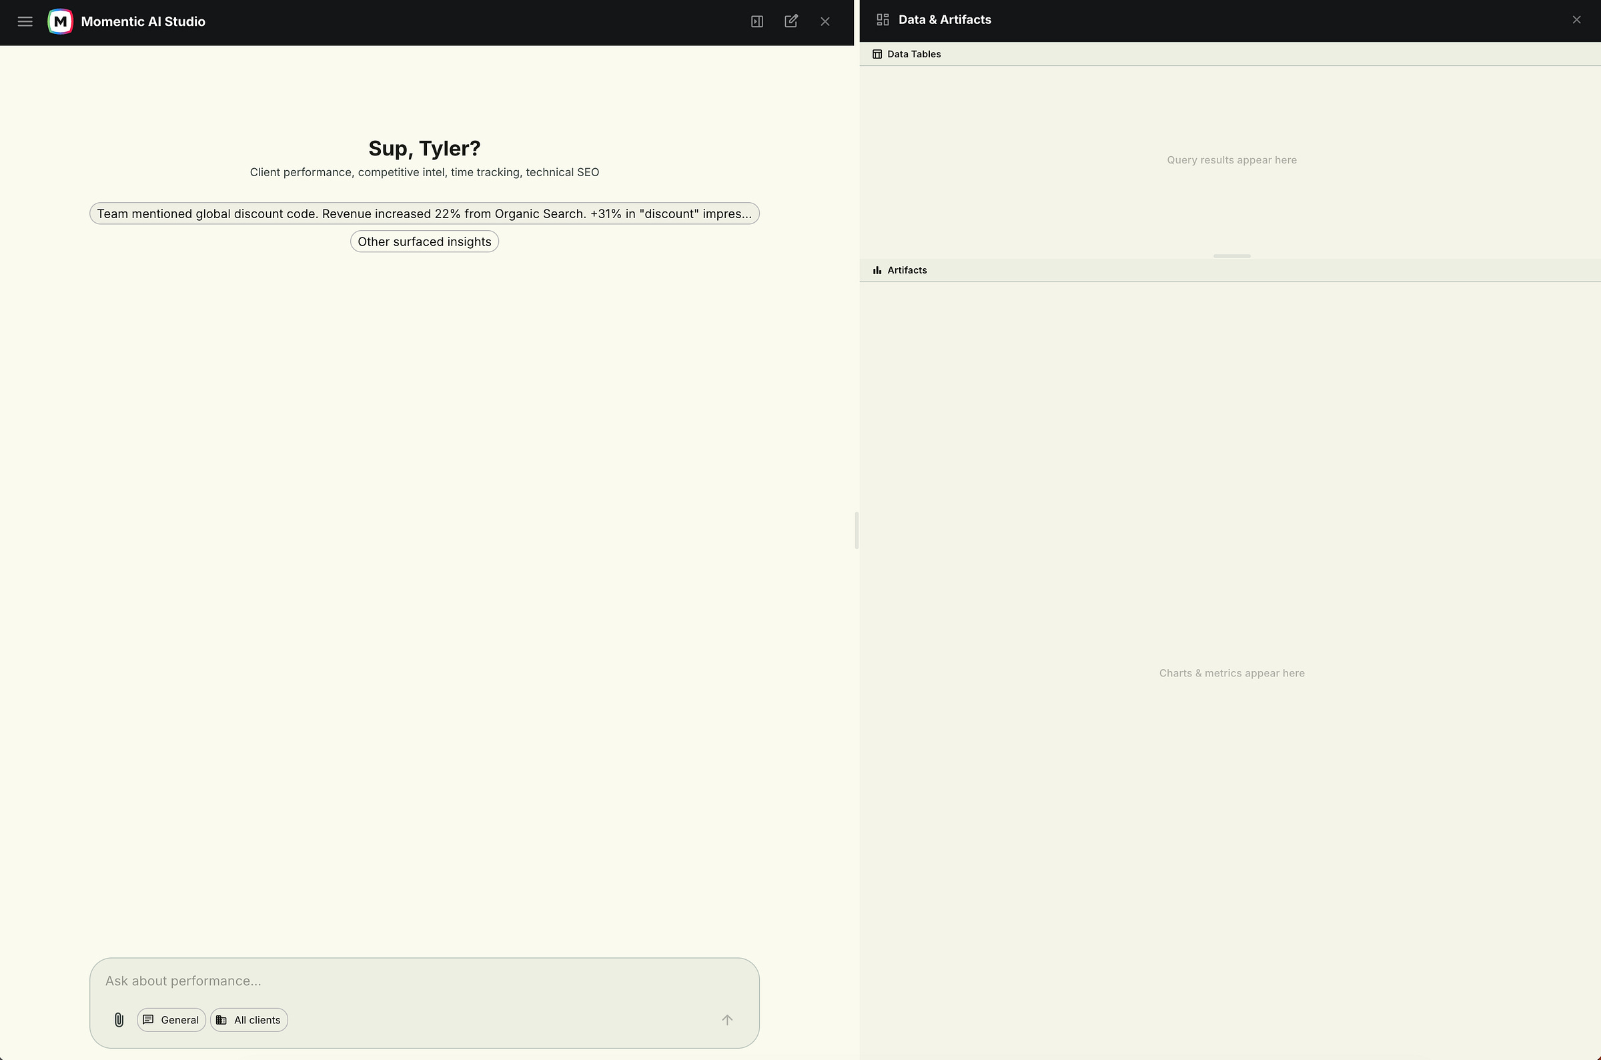Select the global discount code insight suggestion

[x=424, y=213]
